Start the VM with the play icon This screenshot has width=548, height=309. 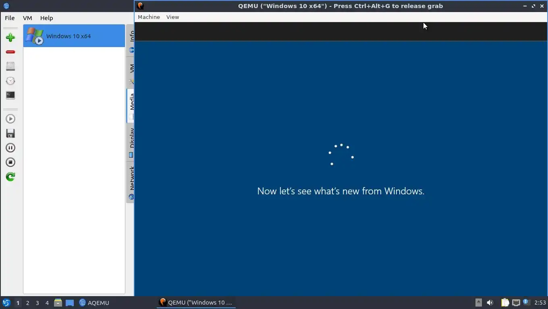coord(10,119)
